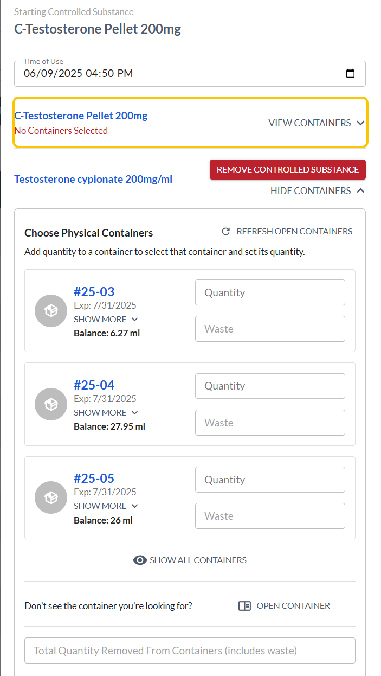The image size is (381, 676).
Task: Open the calendar picker in Time of Use
Action: tap(350, 74)
